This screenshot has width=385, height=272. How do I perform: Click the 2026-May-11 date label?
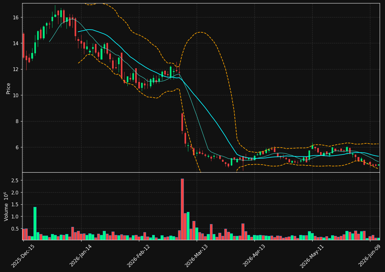(x=311, y=256)
